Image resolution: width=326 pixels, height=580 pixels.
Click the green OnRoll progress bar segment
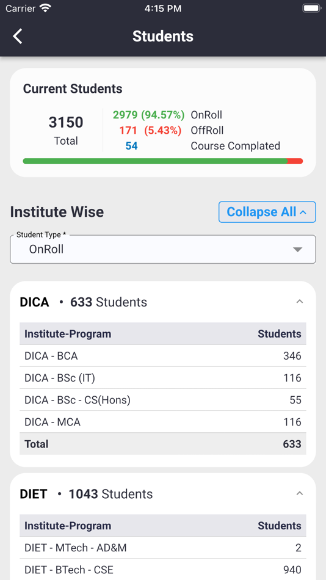[x=155, y=161]
